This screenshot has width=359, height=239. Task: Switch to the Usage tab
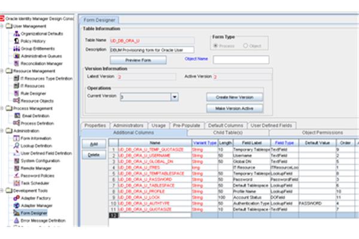click(x=159, y=125)
